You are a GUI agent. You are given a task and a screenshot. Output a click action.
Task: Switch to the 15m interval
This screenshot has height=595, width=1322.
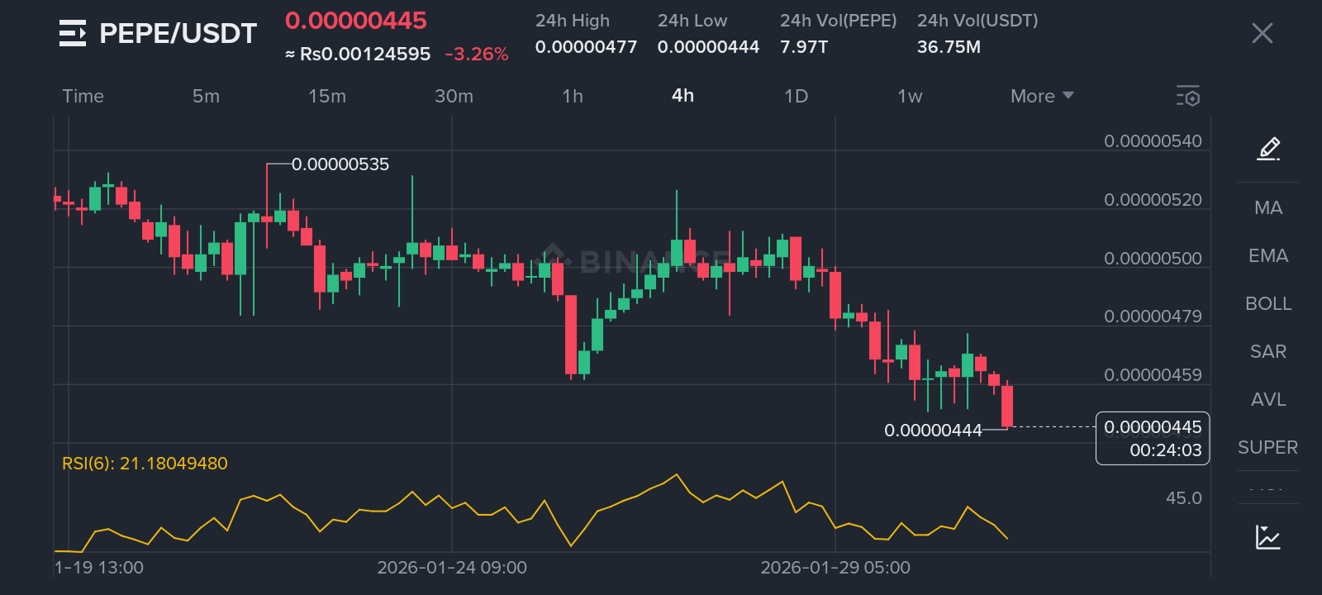coord(327,96)
